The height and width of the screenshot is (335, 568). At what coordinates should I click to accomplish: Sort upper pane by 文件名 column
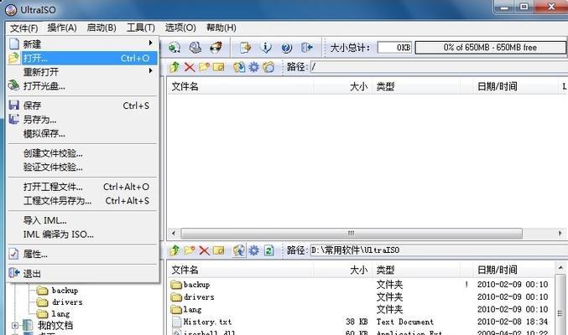tap(240, 86)
